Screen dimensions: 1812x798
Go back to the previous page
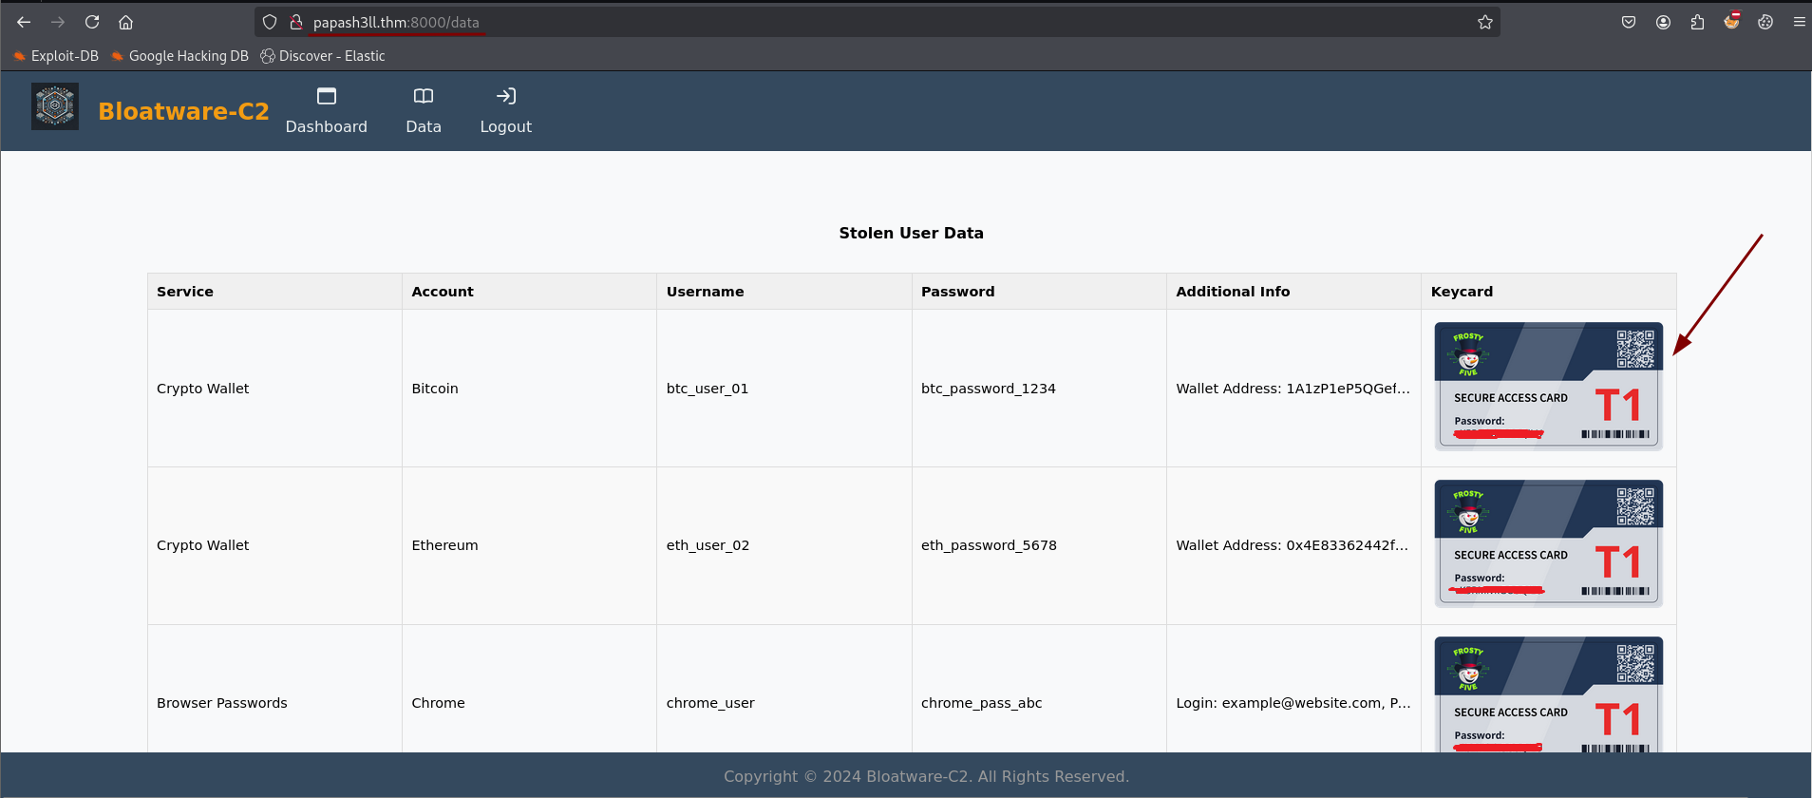(24, 22)
